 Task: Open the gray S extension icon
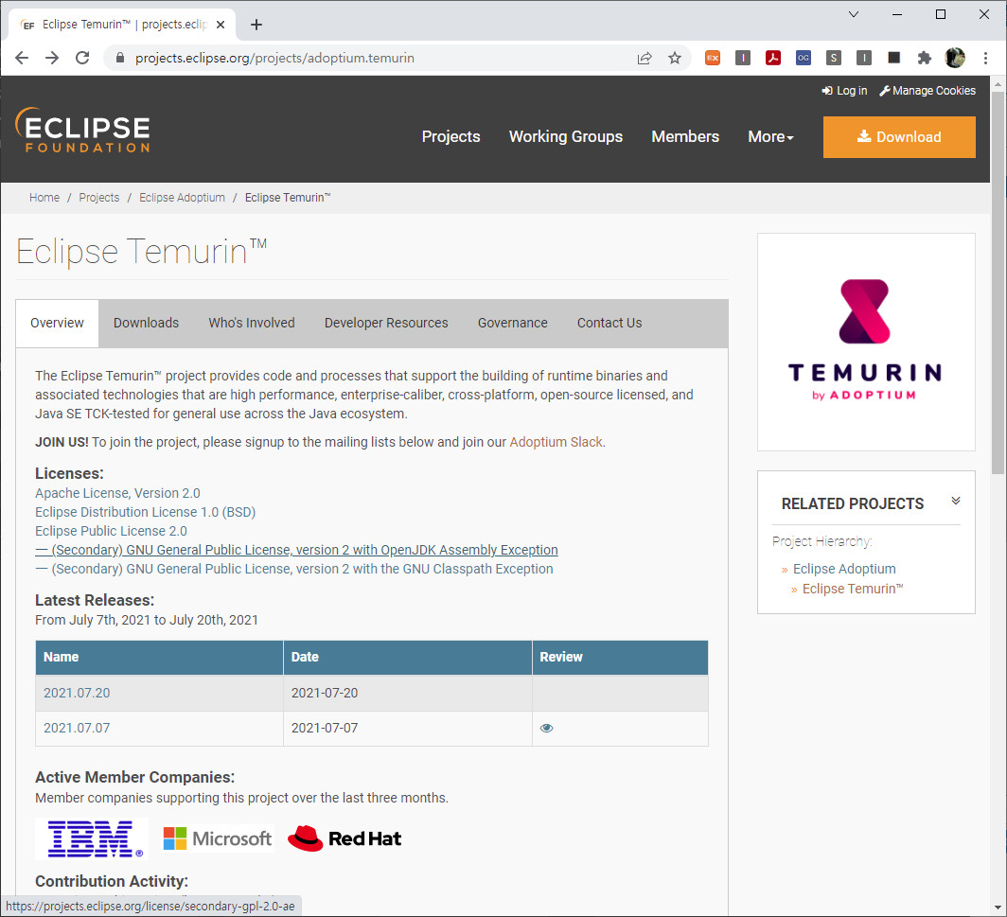tap(833, 58)
